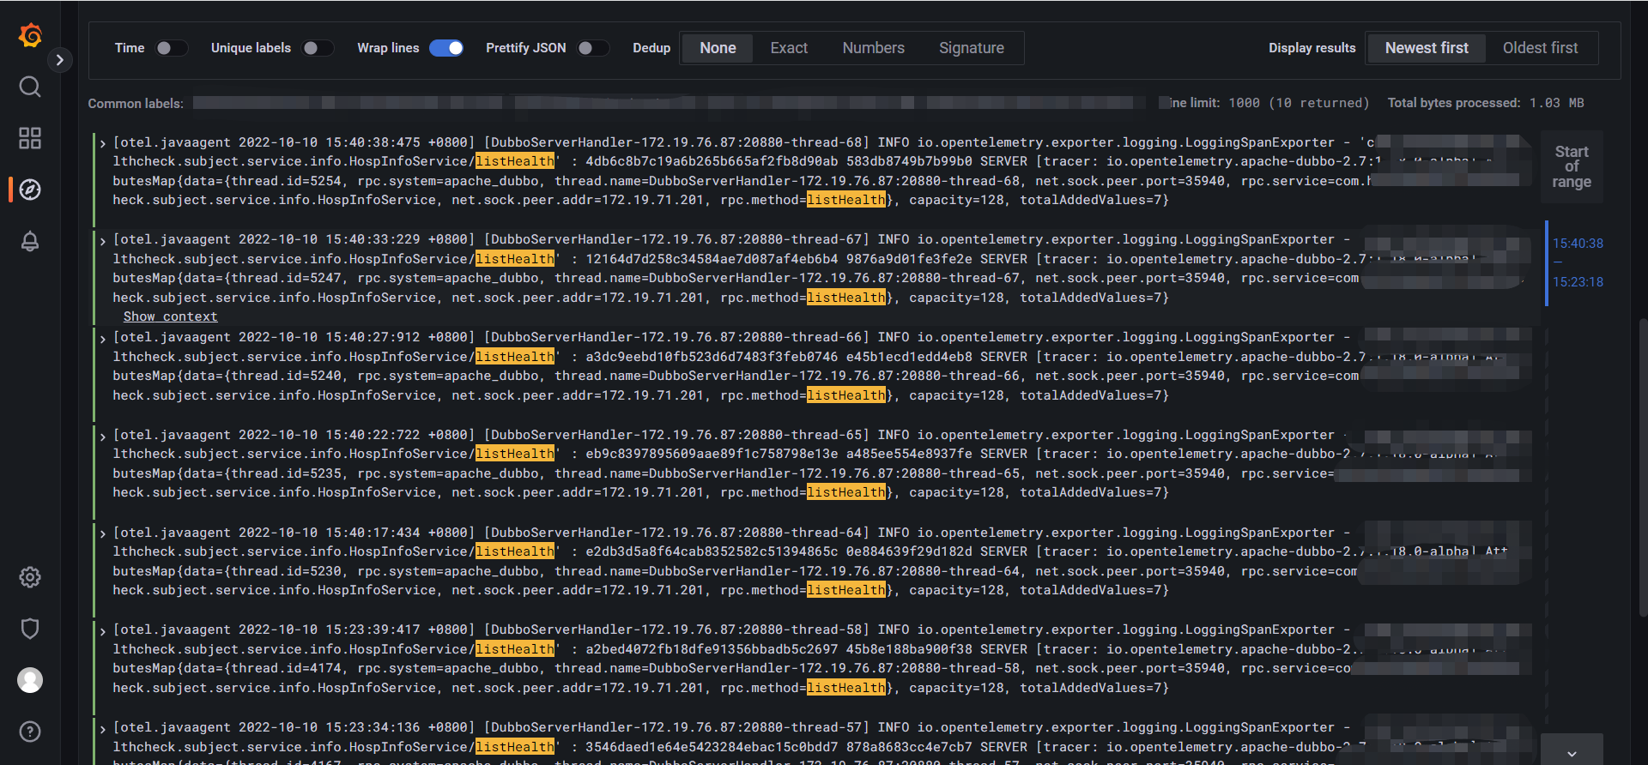Screen dimensions: 1648x765
Task: Turn off the Wrap lines toggle
Action: [x=446, y=48]
